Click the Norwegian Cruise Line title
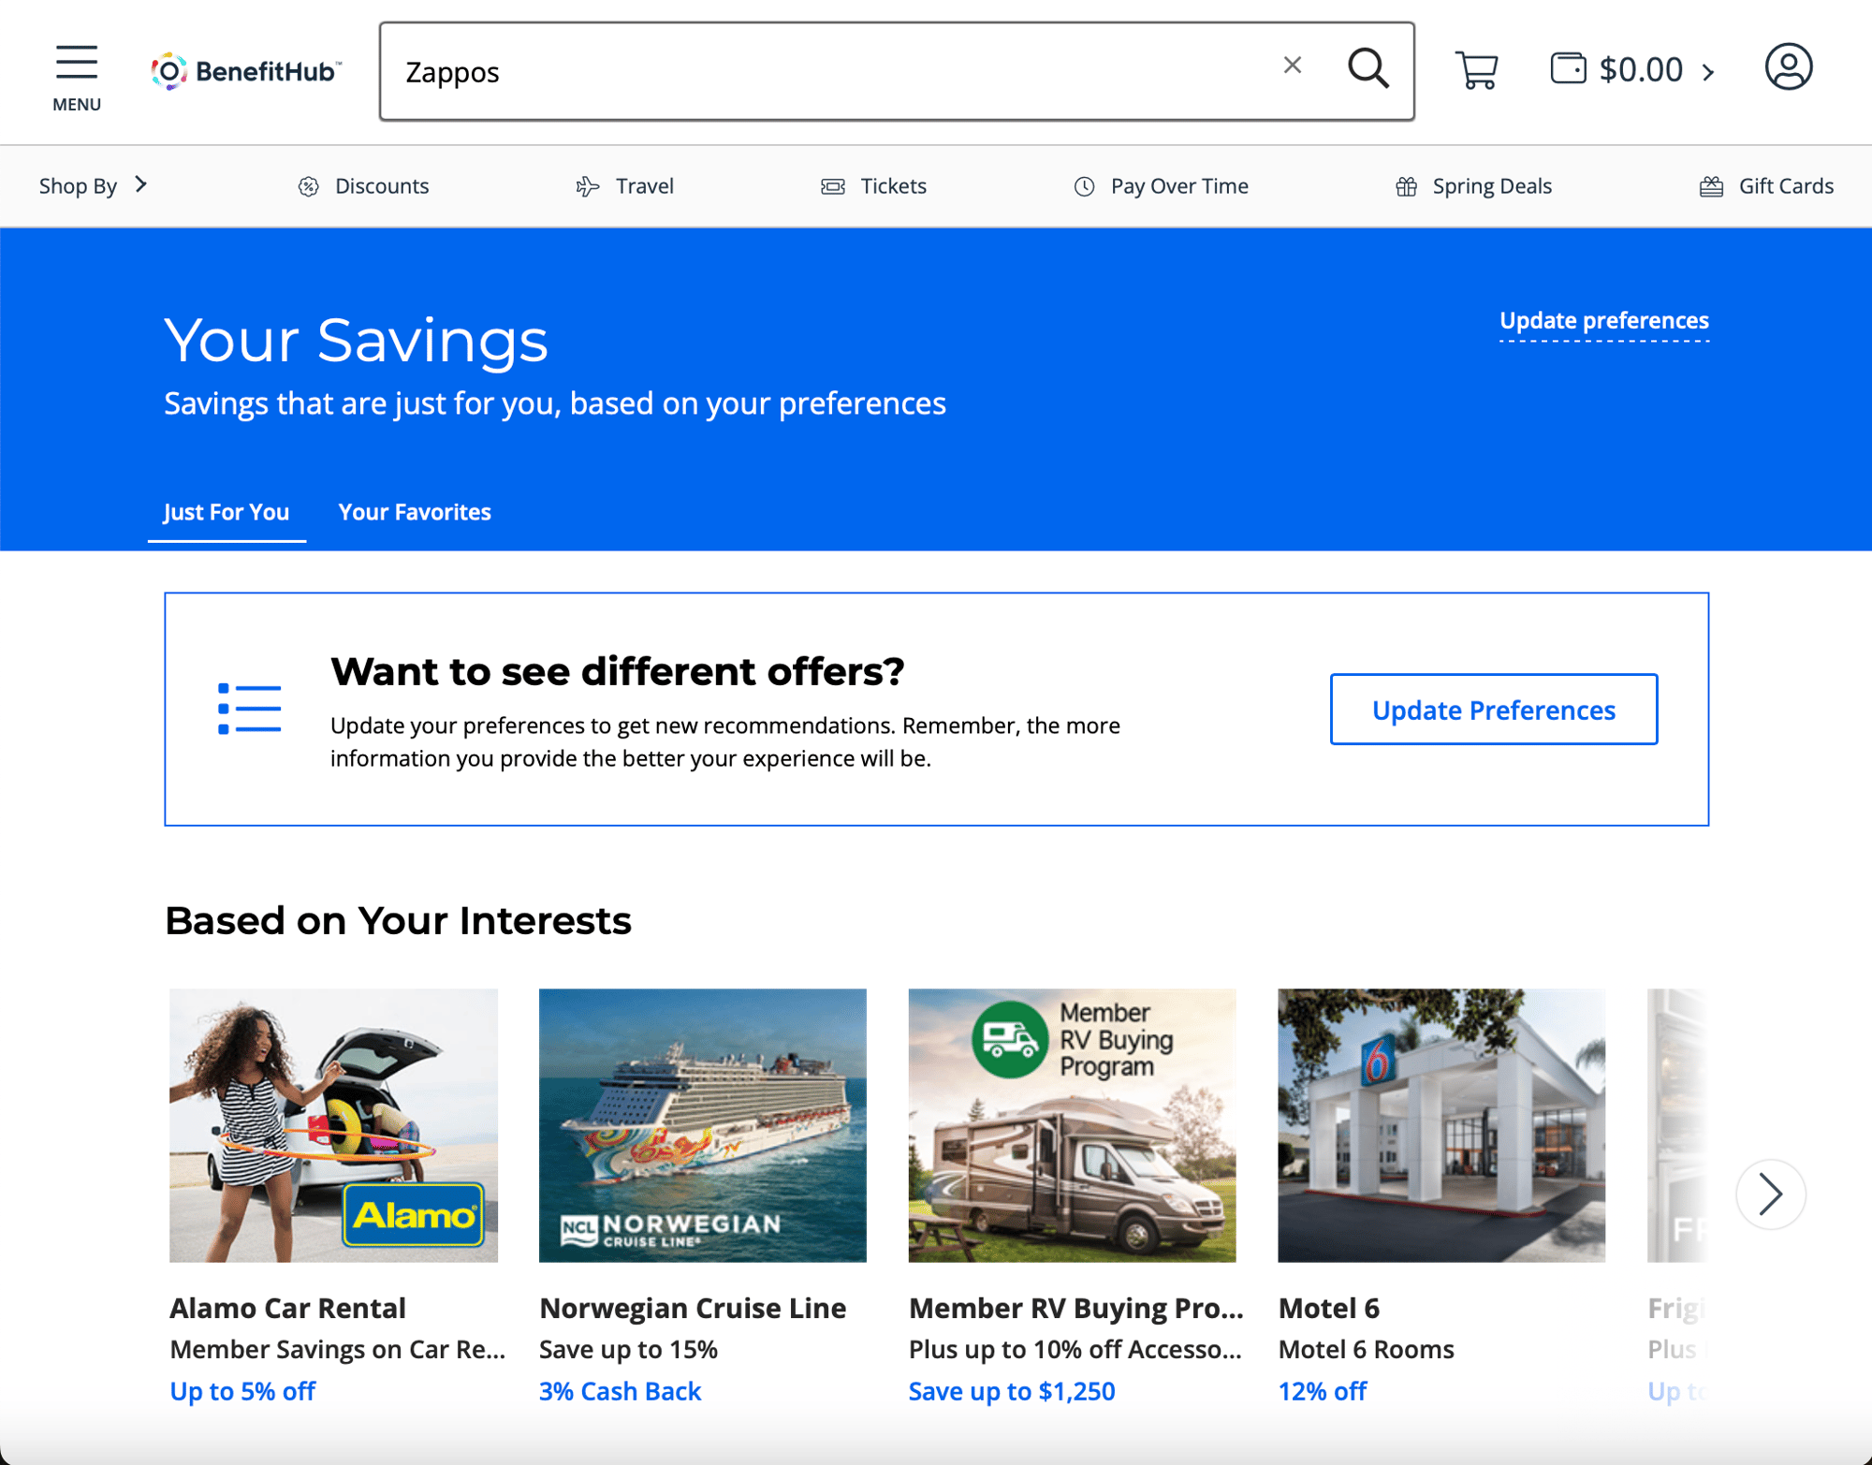The image size is (1872, 1465). point(693,1308)
